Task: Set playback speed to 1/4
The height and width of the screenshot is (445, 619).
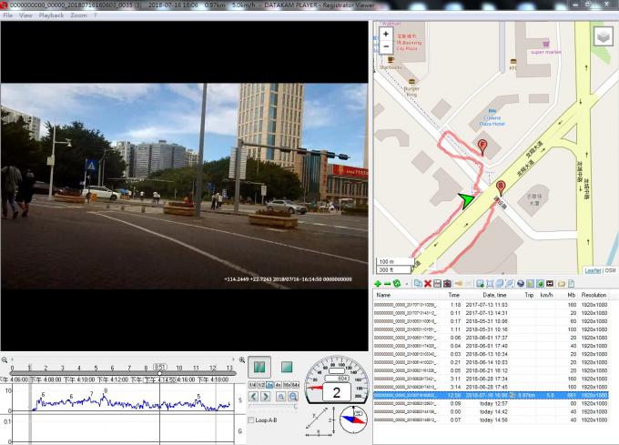Action: 253,385
